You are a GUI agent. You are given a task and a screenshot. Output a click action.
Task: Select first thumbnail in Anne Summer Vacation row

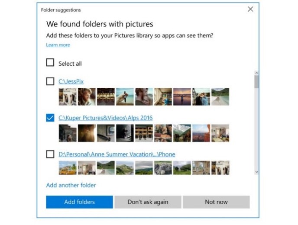(67, 168)
